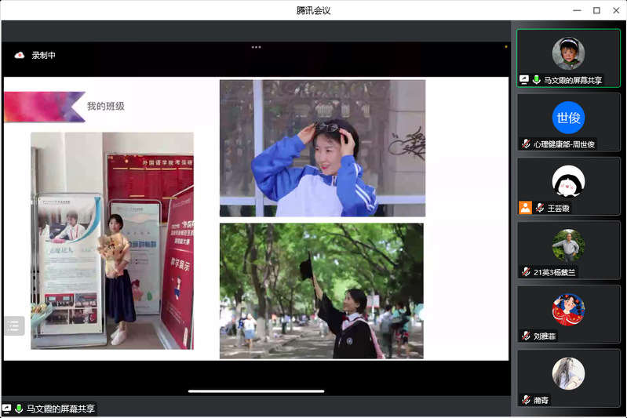This screenshot has width=627, height=418.
Task: Click screen share icon in bottom-left label
Action: (7, 409)
